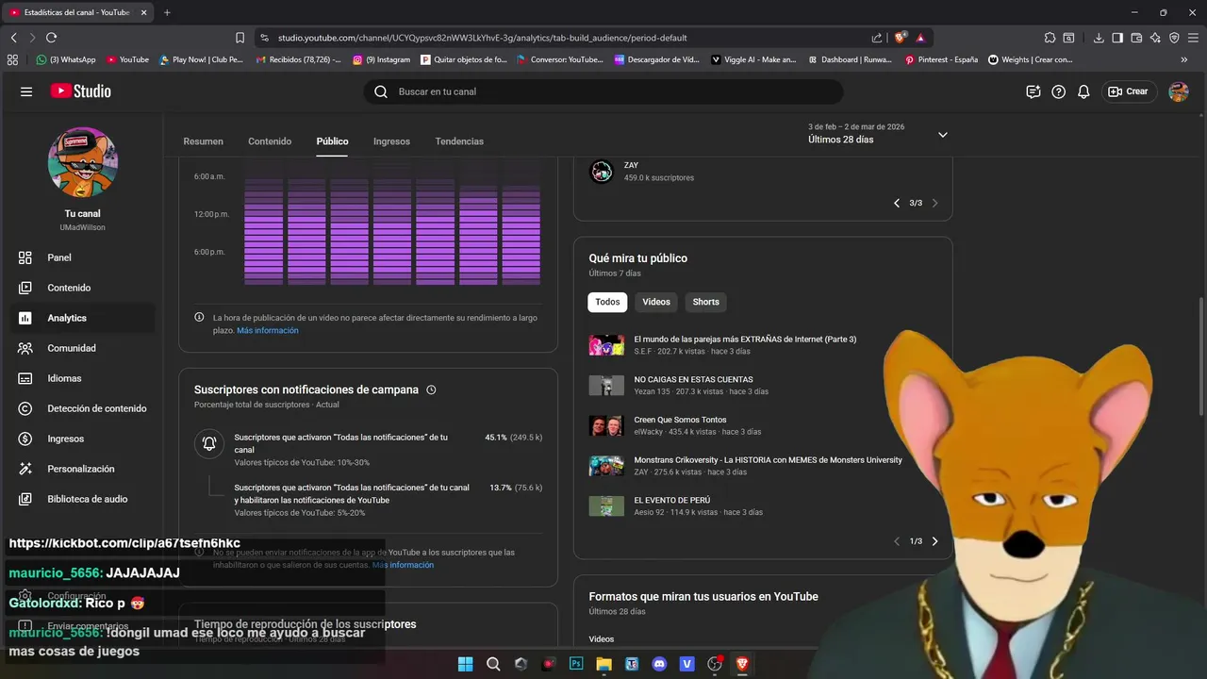This screenshot has width=1207, height=679.
Task: Reload the page with browser refresh icon
Action: click(51, 38)
